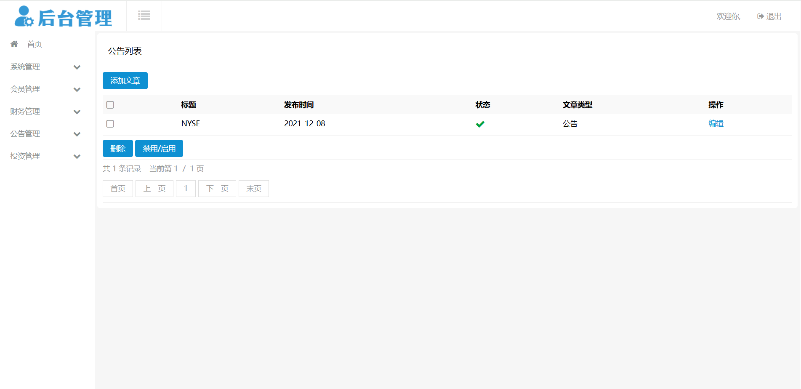Check the NYSE row checkbox
801x389 pixels.
[x=110, y=124]
